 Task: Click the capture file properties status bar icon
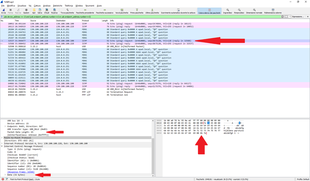click(7, 179)
